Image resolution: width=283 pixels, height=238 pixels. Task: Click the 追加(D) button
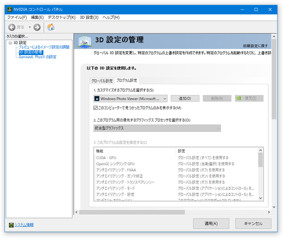click(x=185, y=98)
